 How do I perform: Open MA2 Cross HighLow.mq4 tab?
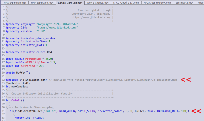click(157, 3)
